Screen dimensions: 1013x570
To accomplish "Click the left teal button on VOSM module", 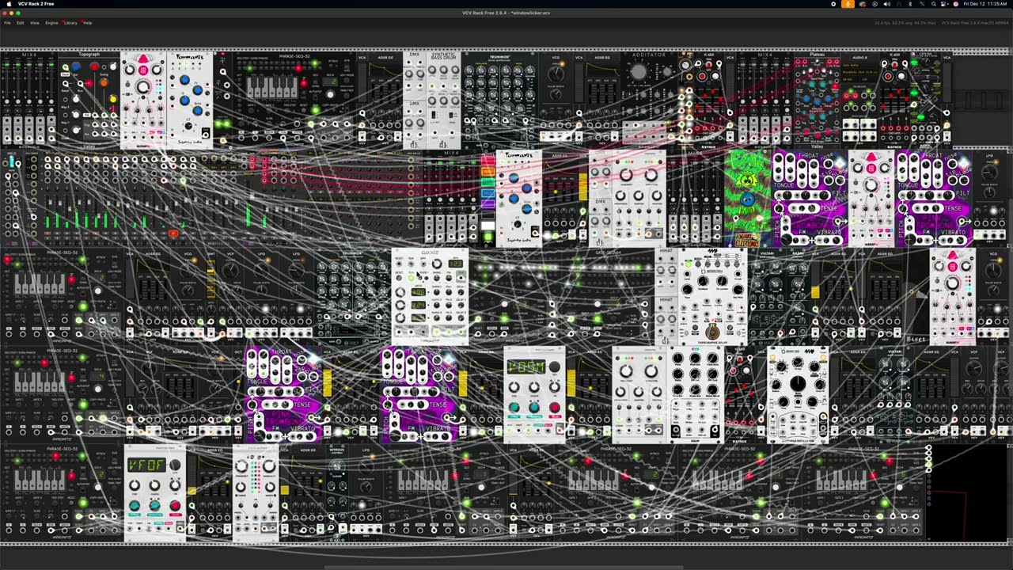I will click(514, 408).
